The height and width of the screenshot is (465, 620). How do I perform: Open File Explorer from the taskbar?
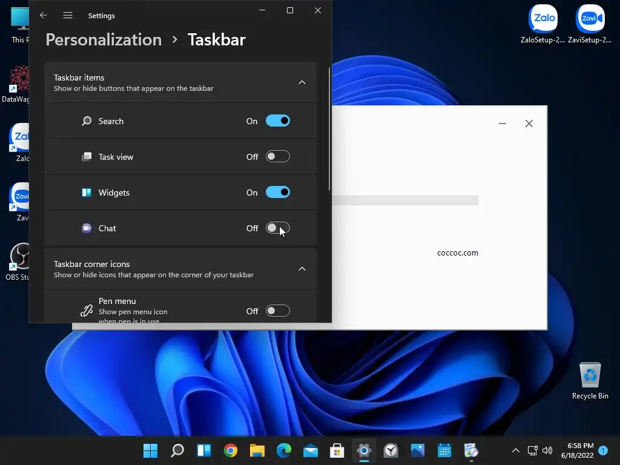pos(257,450)
